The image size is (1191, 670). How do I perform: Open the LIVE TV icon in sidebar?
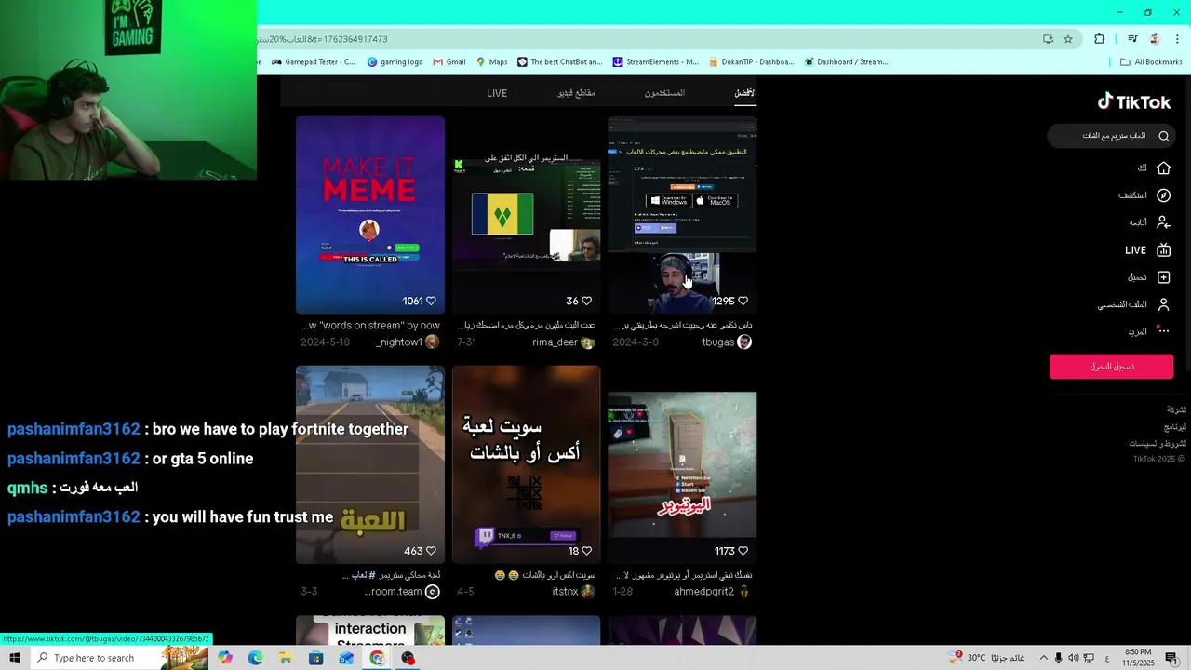pos(1163,250)
